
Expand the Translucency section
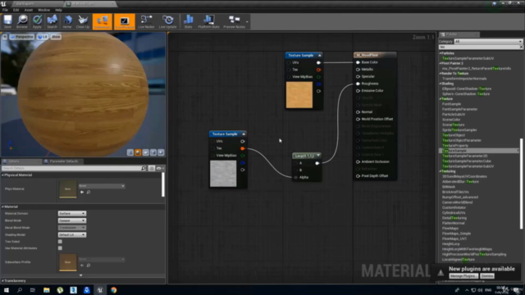coord(3,280)
